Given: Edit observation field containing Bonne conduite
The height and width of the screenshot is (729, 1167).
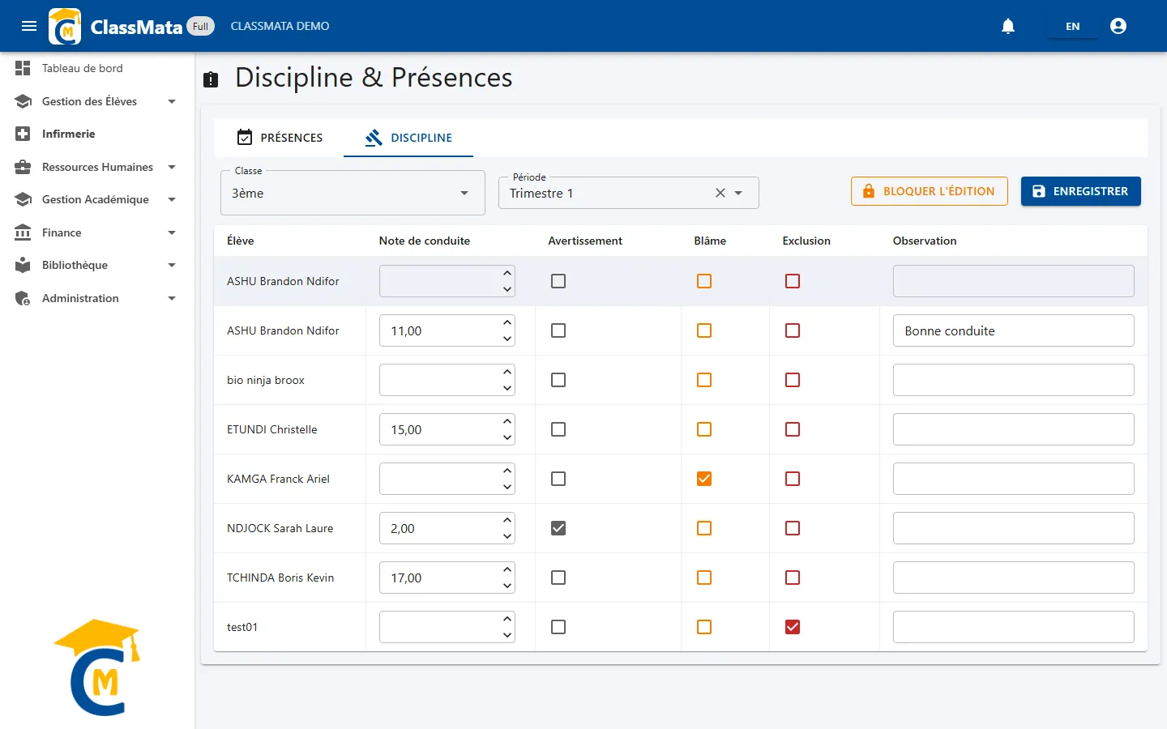Looking at the screenshot, I should [1013, 330].
